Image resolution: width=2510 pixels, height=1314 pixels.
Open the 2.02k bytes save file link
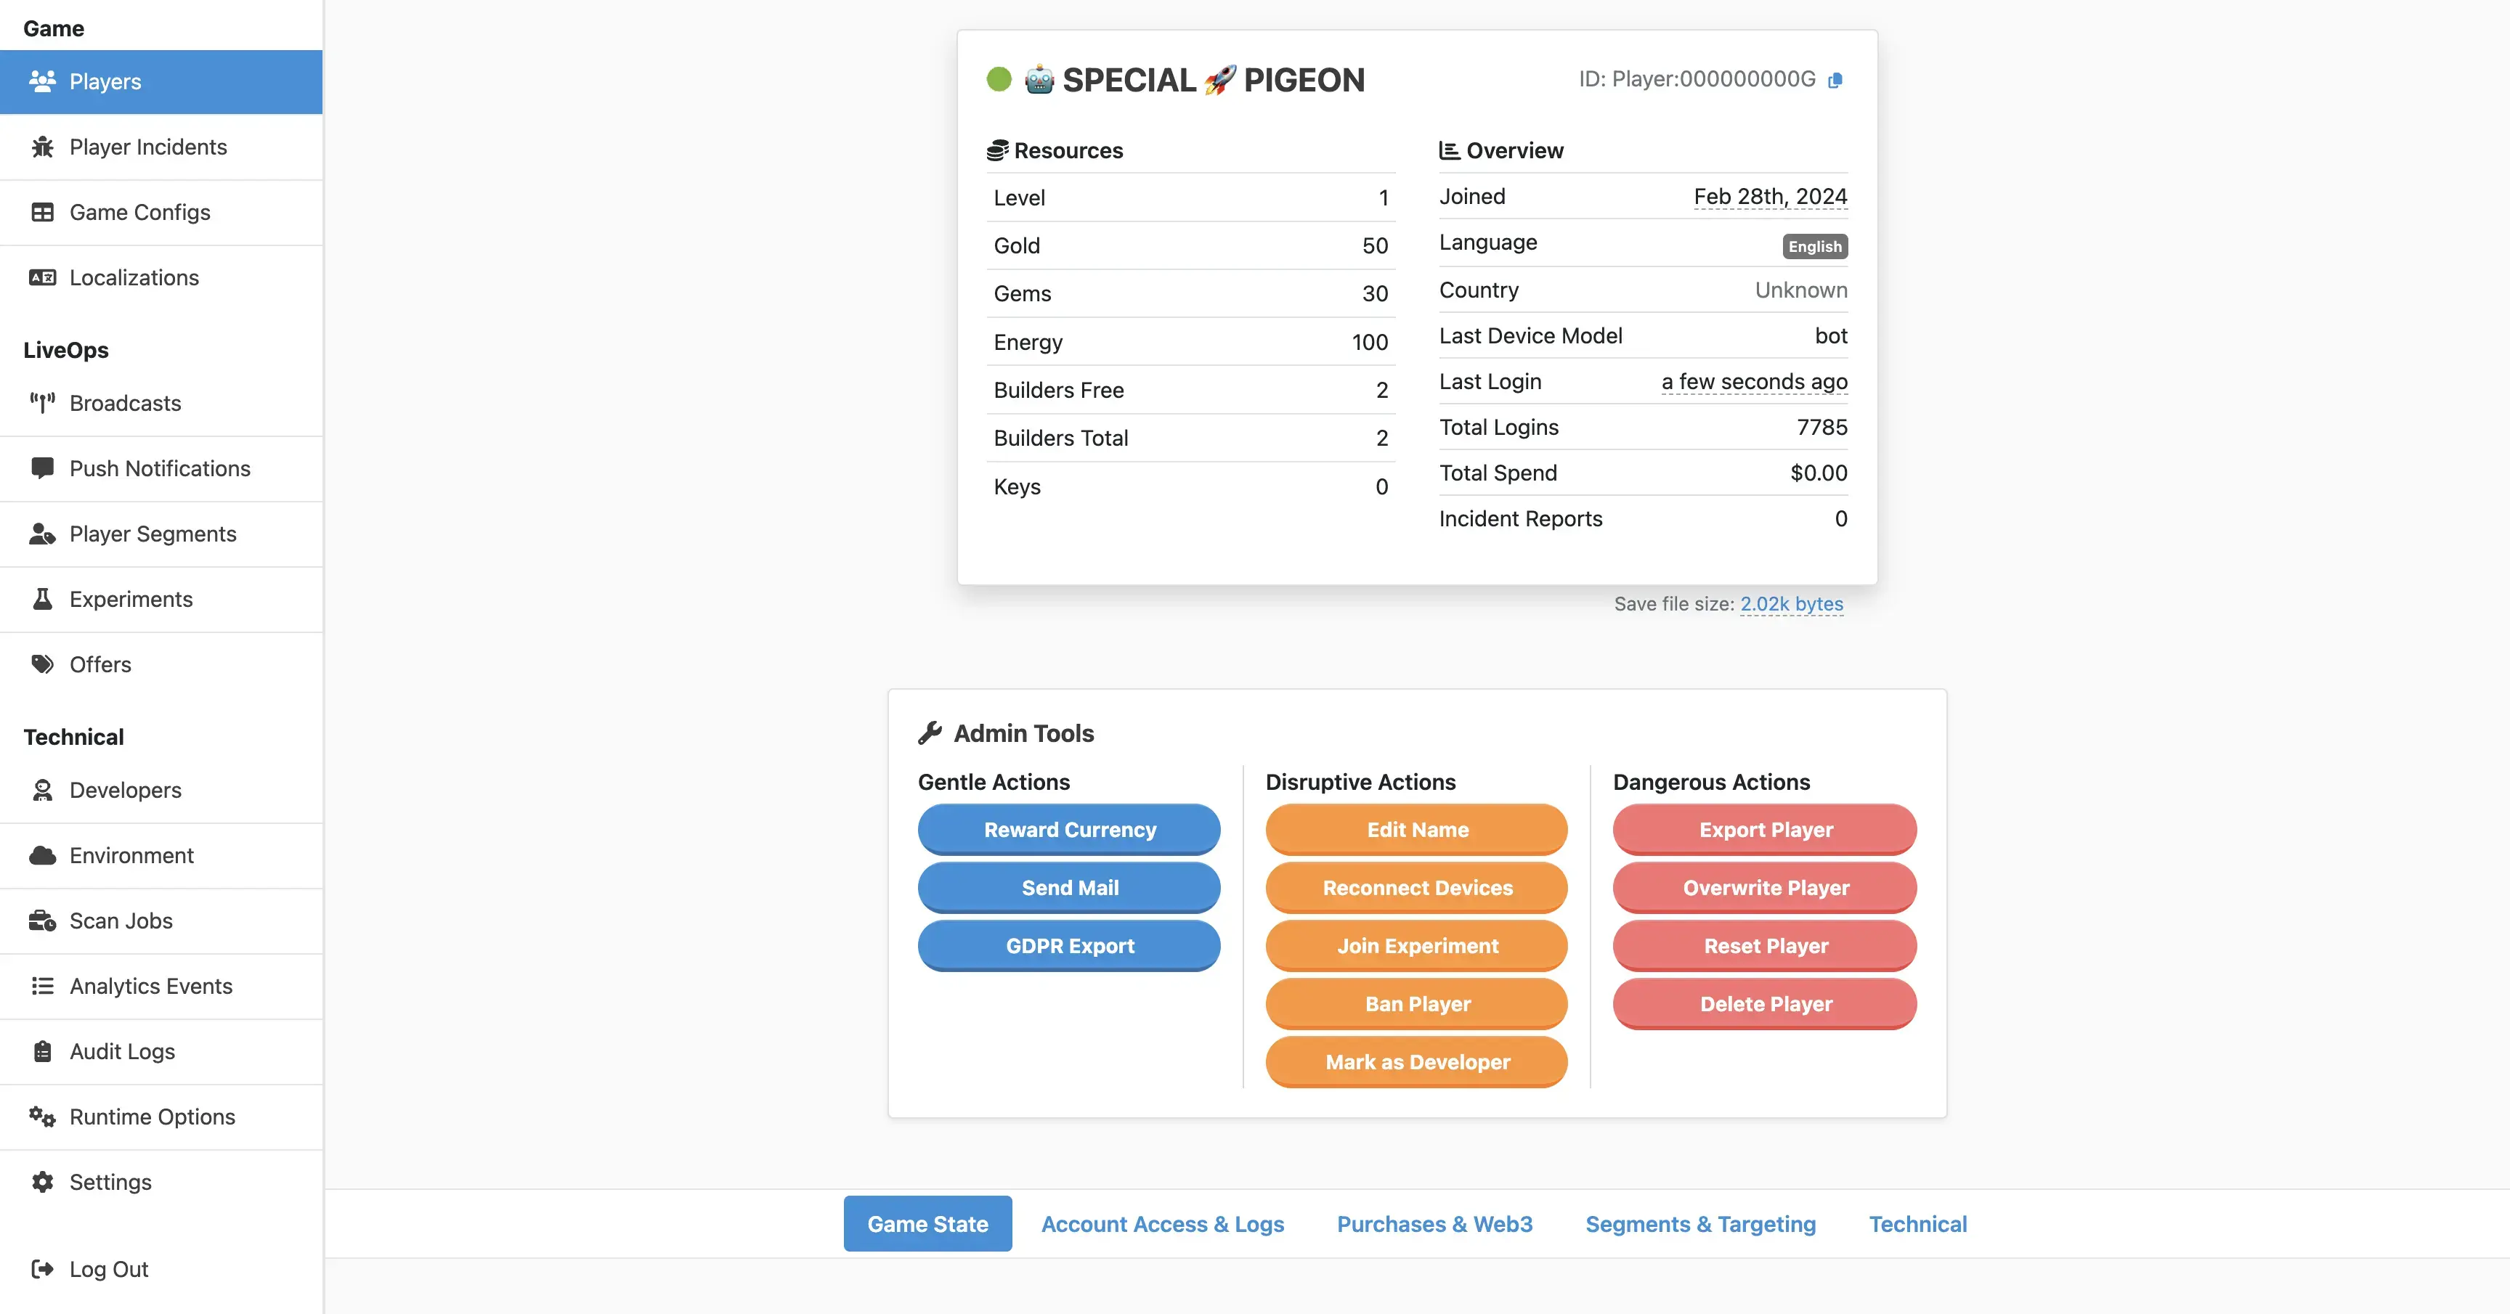click(1791, 604)
